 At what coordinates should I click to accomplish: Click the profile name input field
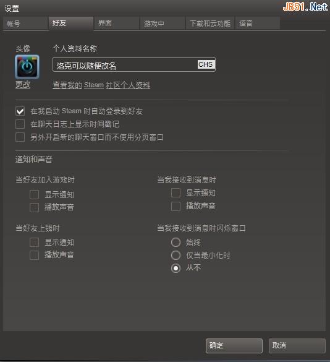tap(134, 64)
